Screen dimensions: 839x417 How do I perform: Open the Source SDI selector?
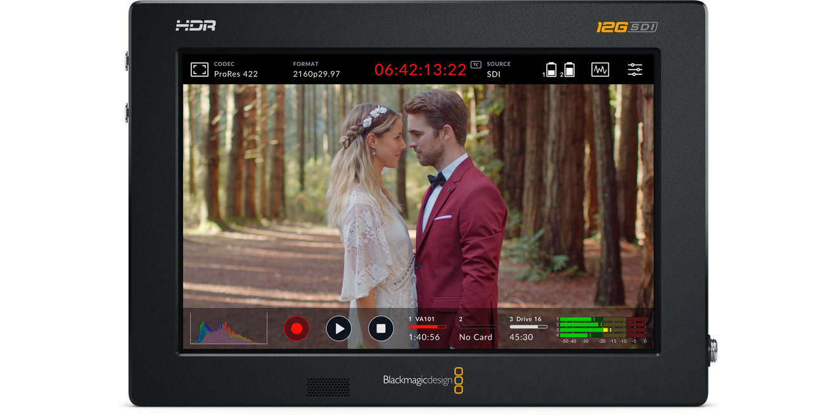click(497, 70)
